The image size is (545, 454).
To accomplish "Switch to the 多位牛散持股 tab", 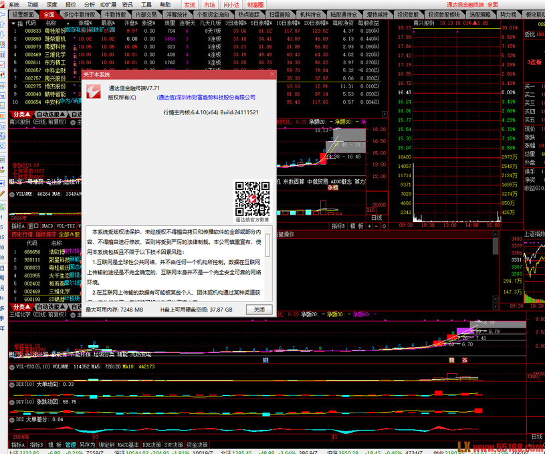I will coord(80,15).
